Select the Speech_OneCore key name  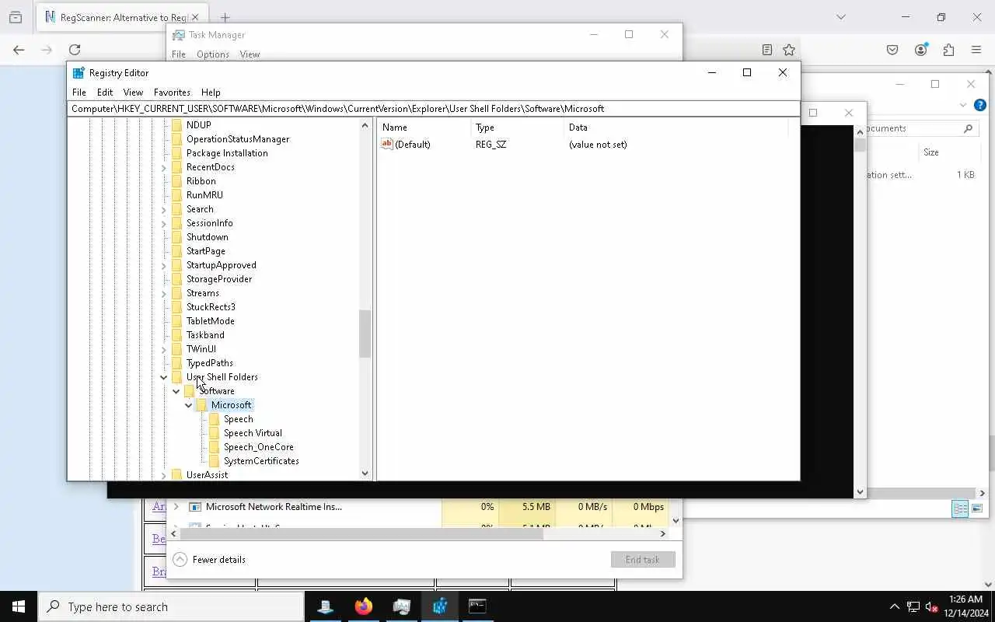point(259,447)
